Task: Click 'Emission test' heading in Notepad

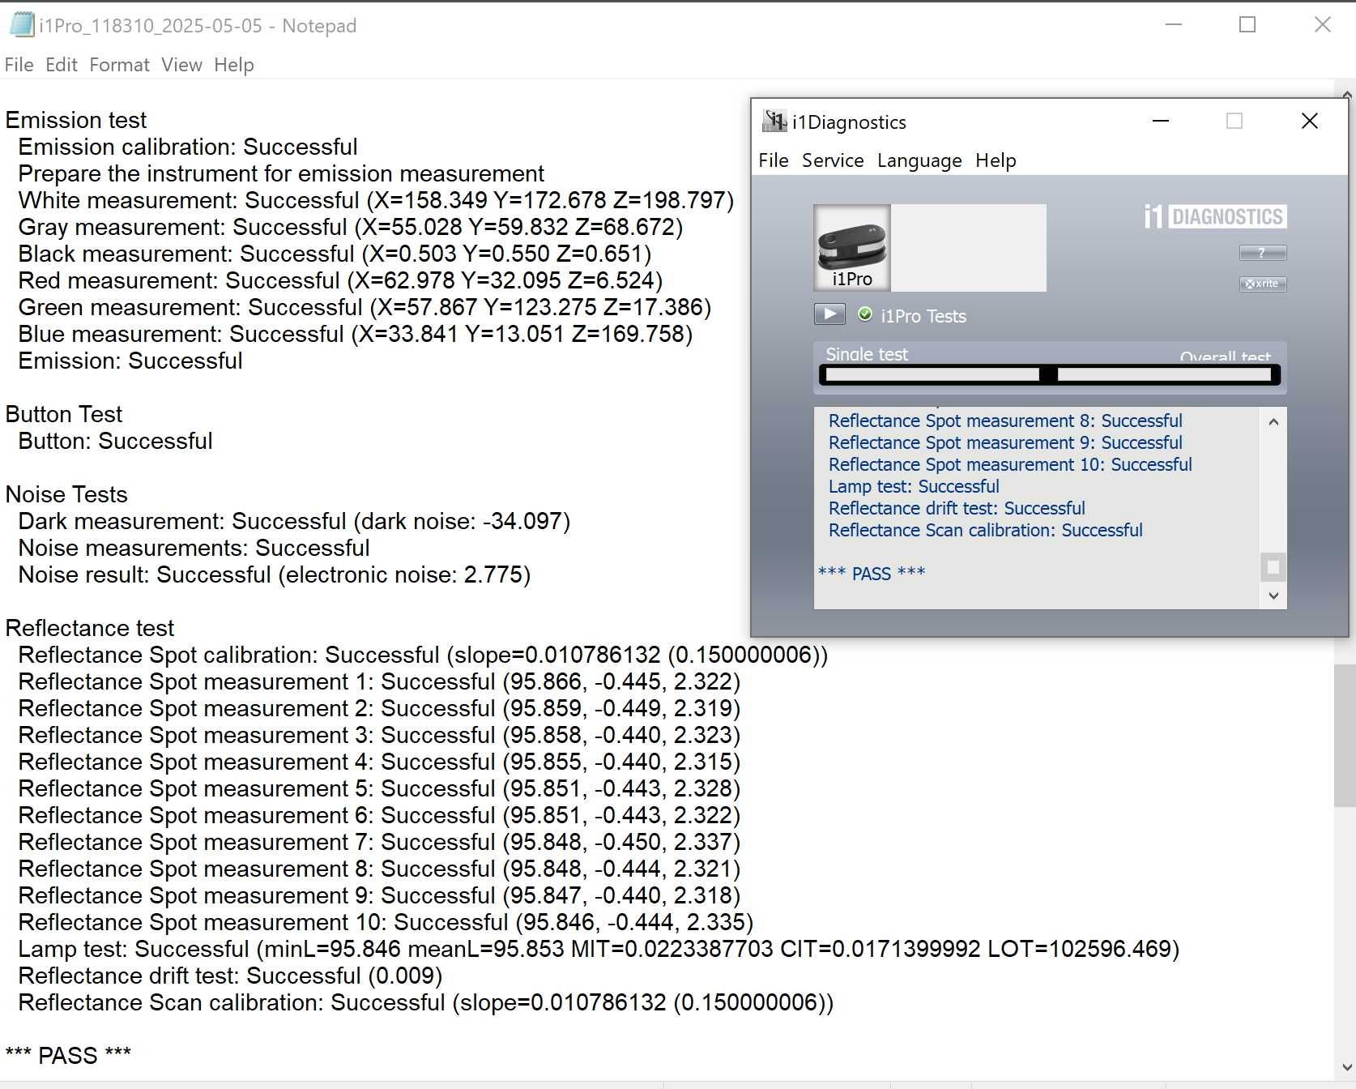Action: click(76, 120)
